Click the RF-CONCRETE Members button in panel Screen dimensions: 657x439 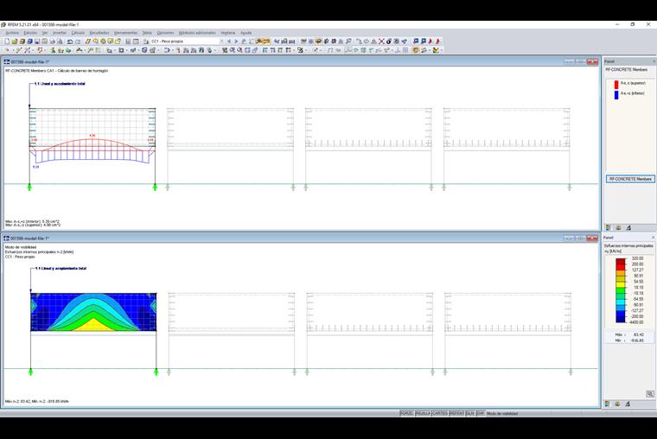[x=630, y=179]
